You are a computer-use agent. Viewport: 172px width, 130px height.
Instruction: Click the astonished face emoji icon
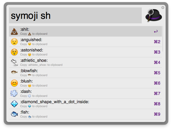pyautogui.click(x=14, y=52)
